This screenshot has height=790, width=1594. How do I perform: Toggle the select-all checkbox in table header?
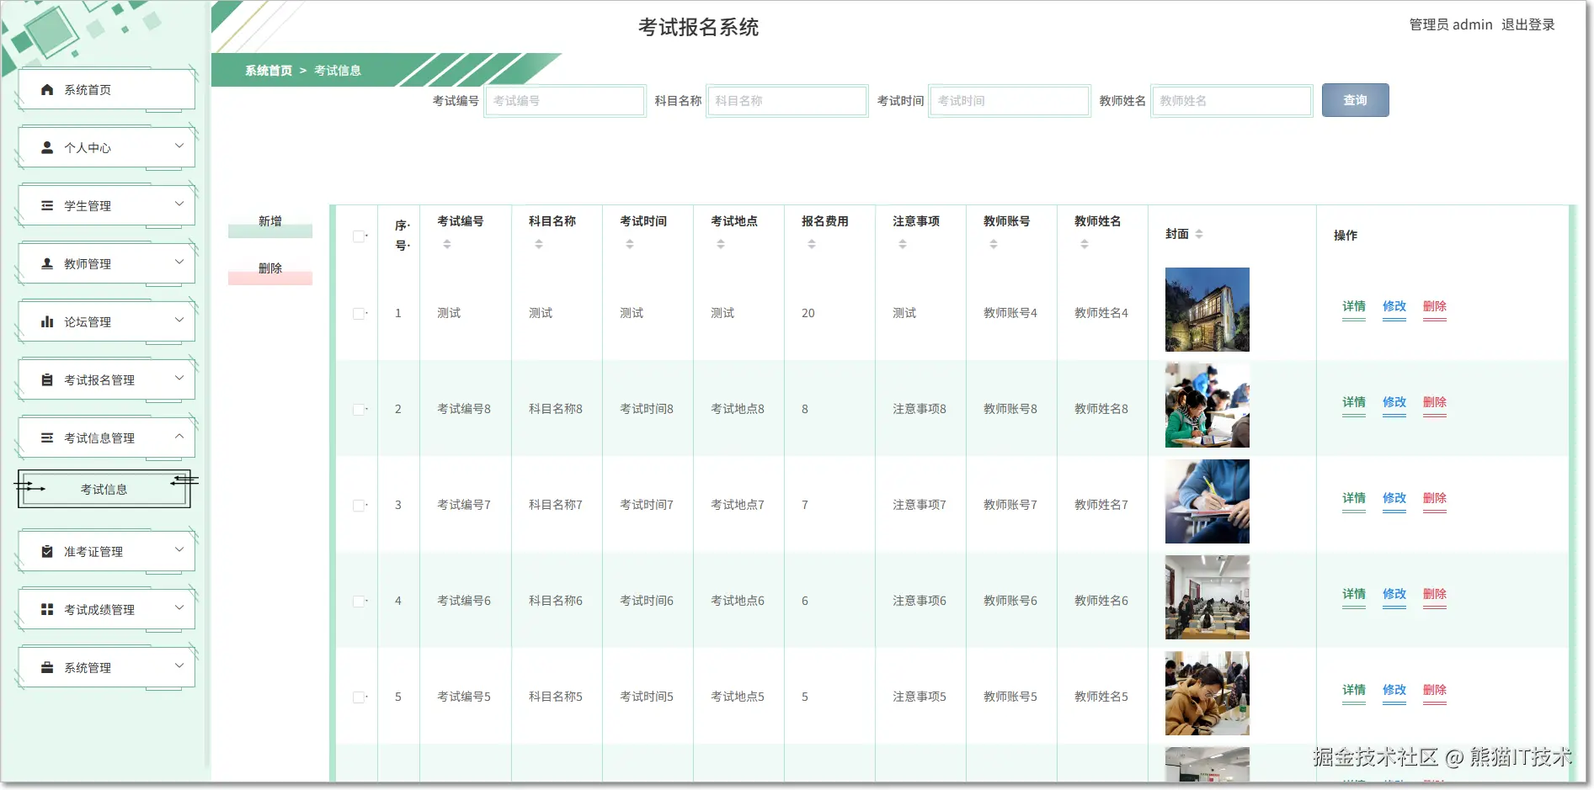359,236
